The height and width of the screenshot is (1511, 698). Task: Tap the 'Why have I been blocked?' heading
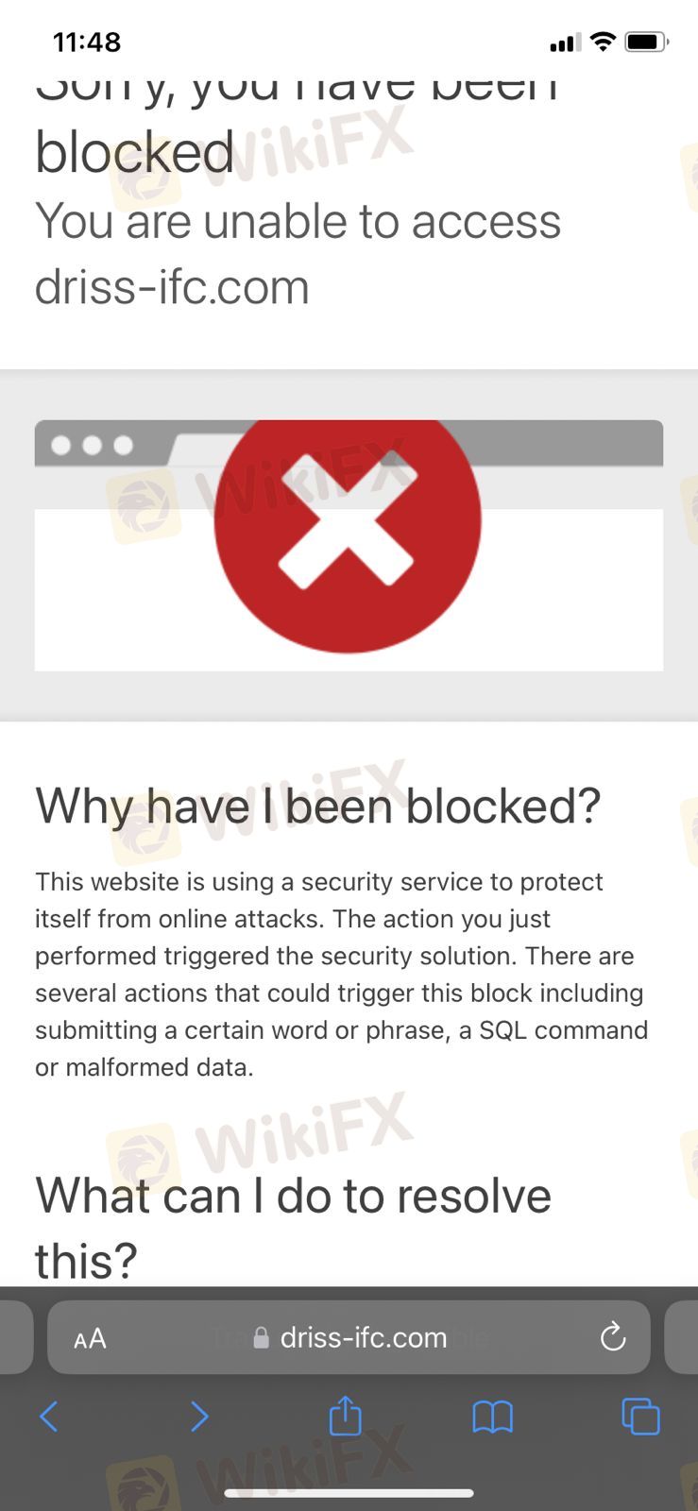(318, 806)
